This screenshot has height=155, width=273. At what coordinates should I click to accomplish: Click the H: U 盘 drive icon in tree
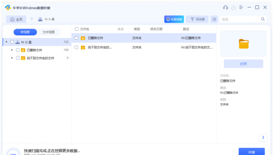coord(17,42)
